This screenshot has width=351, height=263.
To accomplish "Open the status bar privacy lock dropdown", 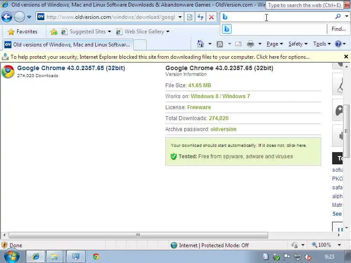I will point(303,245).
